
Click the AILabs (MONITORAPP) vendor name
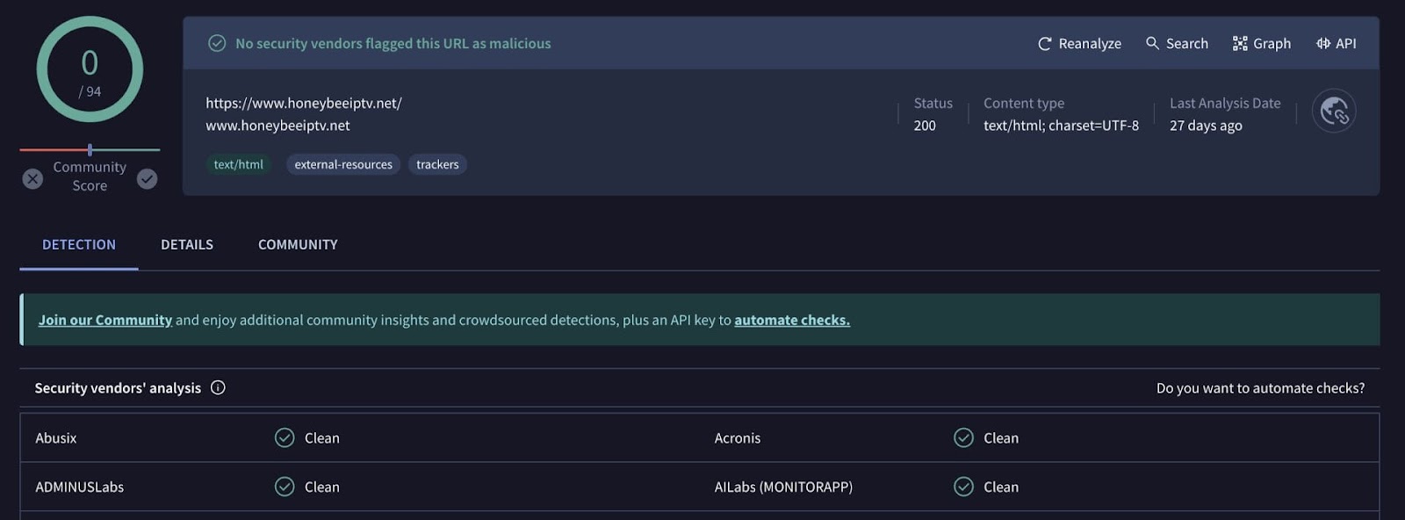[x=783, y=487]
